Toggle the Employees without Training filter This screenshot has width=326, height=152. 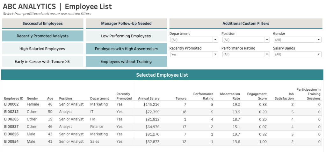click(126, 61)
